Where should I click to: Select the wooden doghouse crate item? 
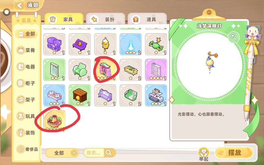click(x=80, y=95)
